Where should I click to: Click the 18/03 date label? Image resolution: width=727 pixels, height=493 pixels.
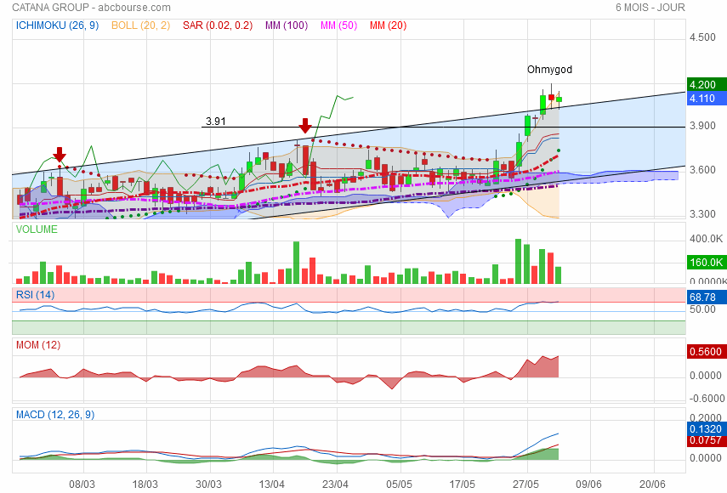click(x=145, y=484)
